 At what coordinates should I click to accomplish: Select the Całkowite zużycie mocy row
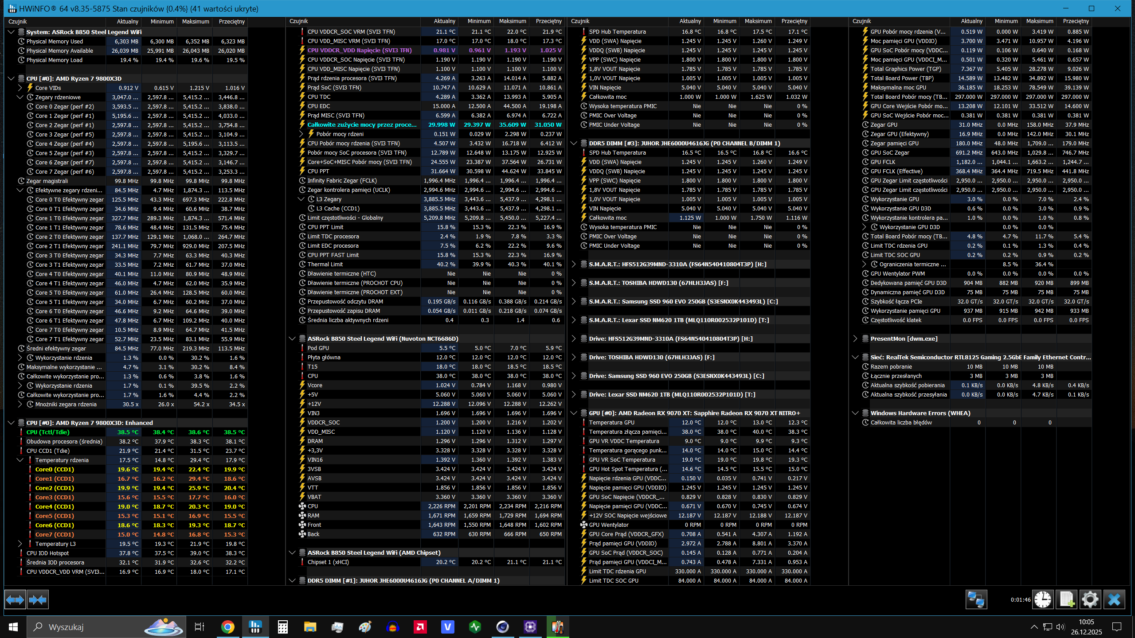362,124
